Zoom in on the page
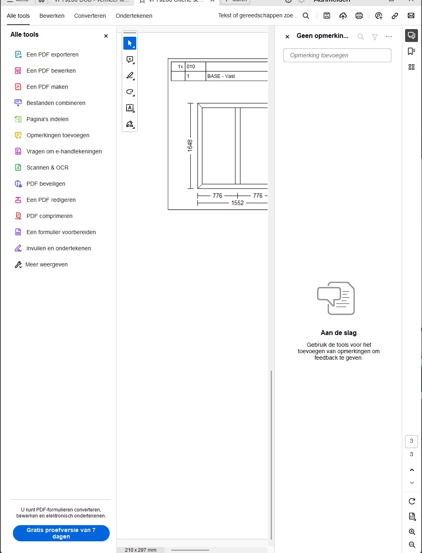The height and width of the screenshot is (553, 422). click(412, 532)
